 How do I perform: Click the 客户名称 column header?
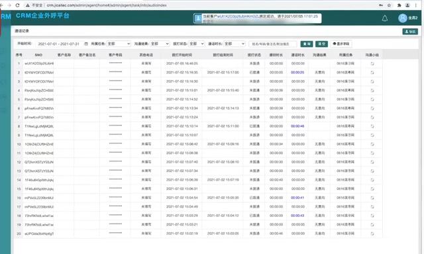64,55
